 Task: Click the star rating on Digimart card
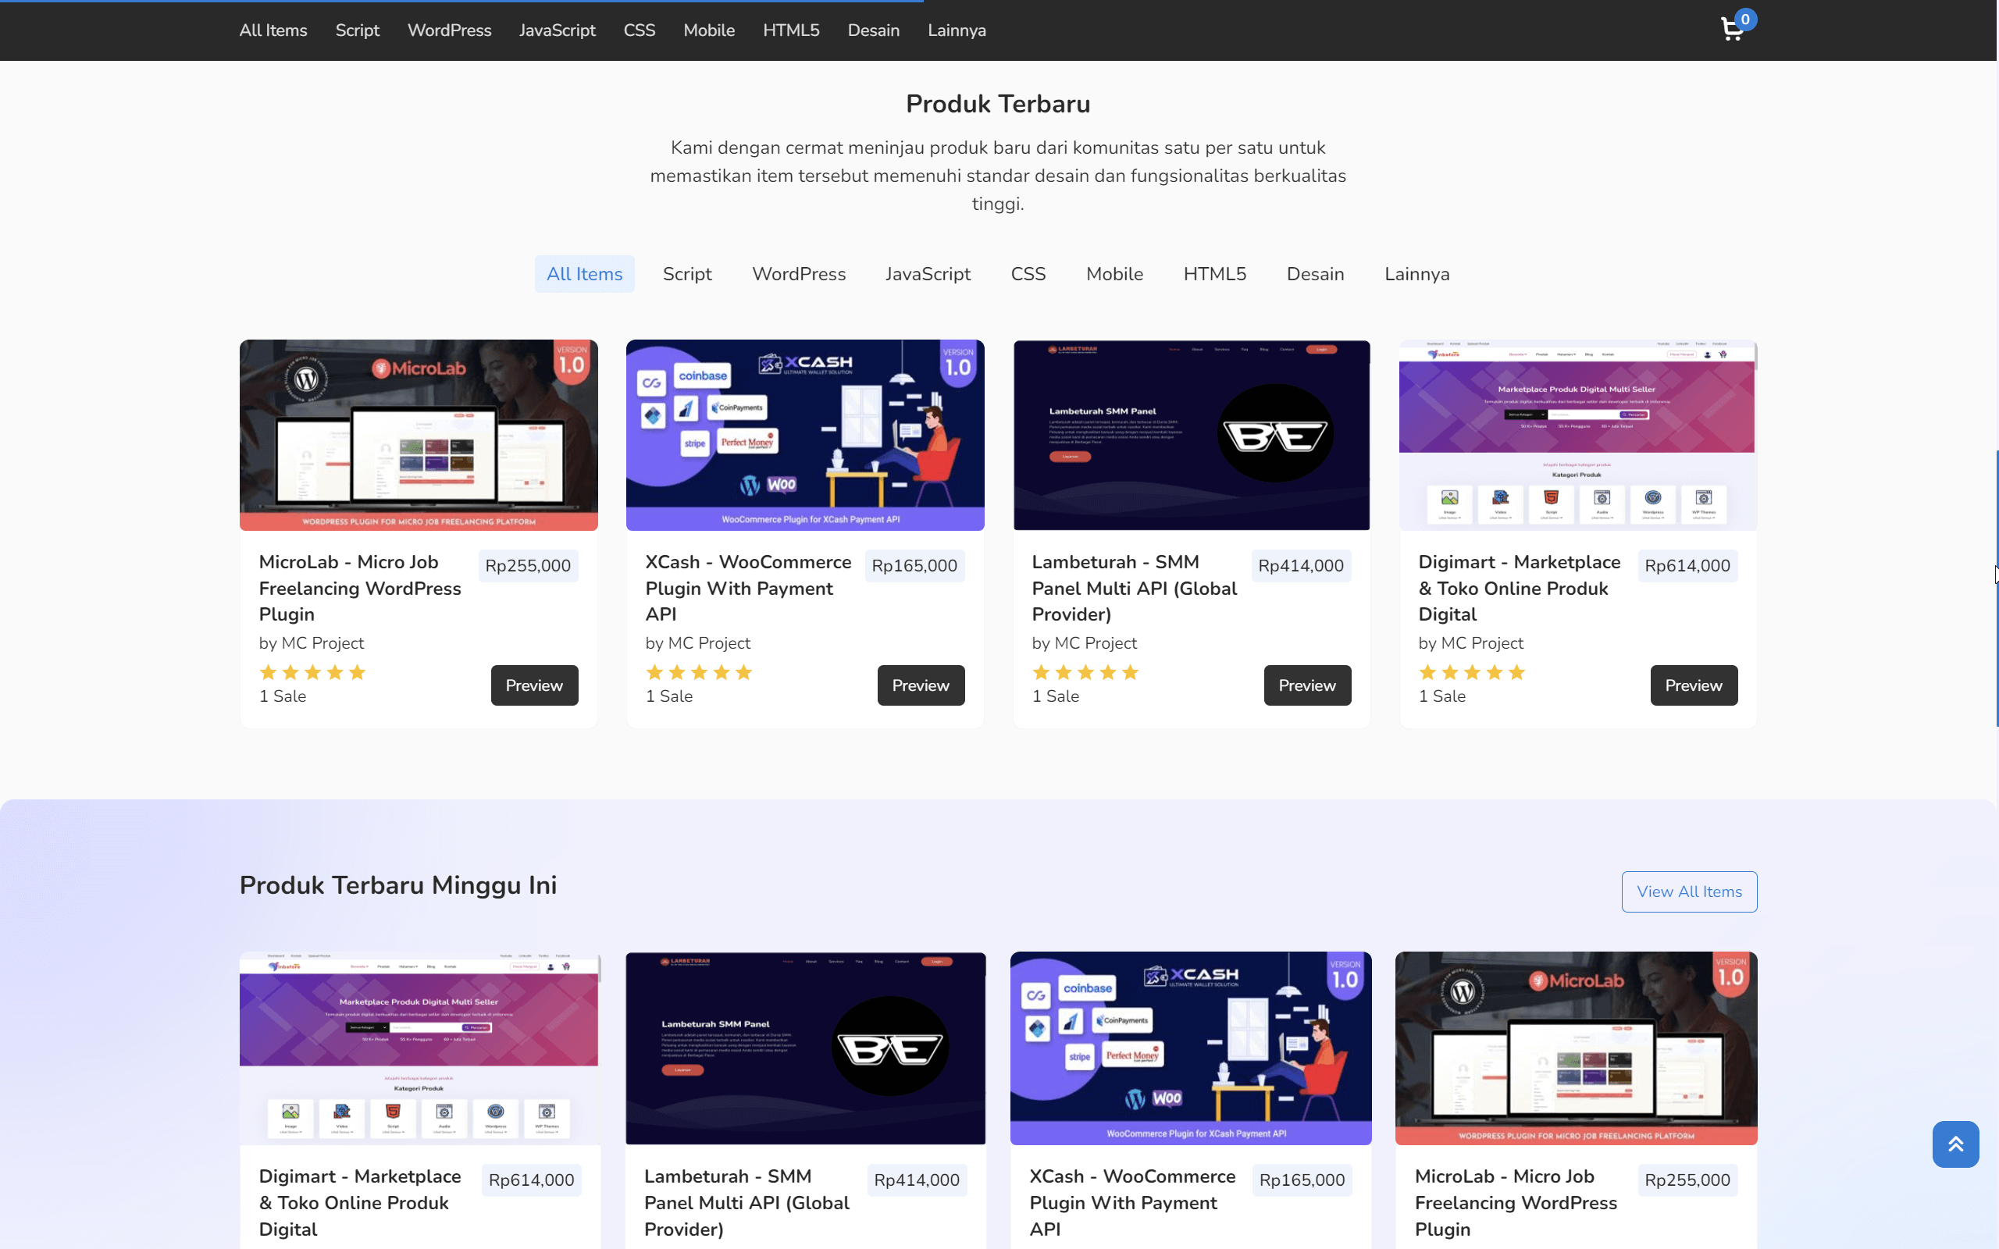[x=1472, y=672]
